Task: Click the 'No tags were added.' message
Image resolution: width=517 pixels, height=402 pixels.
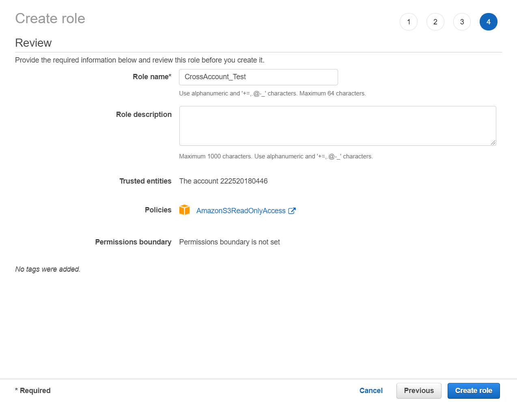Action: pos(48,269)
